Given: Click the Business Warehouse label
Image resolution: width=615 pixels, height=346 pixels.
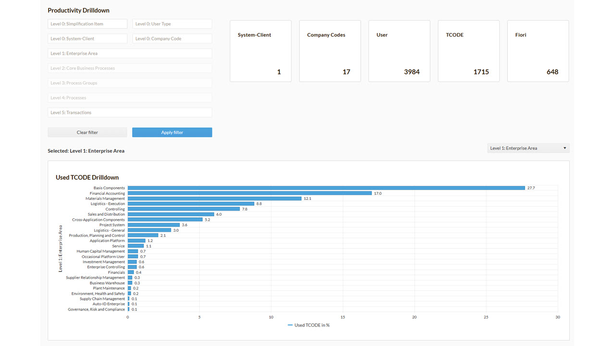Looking at the screenshot, I should (x=107, y=283).
